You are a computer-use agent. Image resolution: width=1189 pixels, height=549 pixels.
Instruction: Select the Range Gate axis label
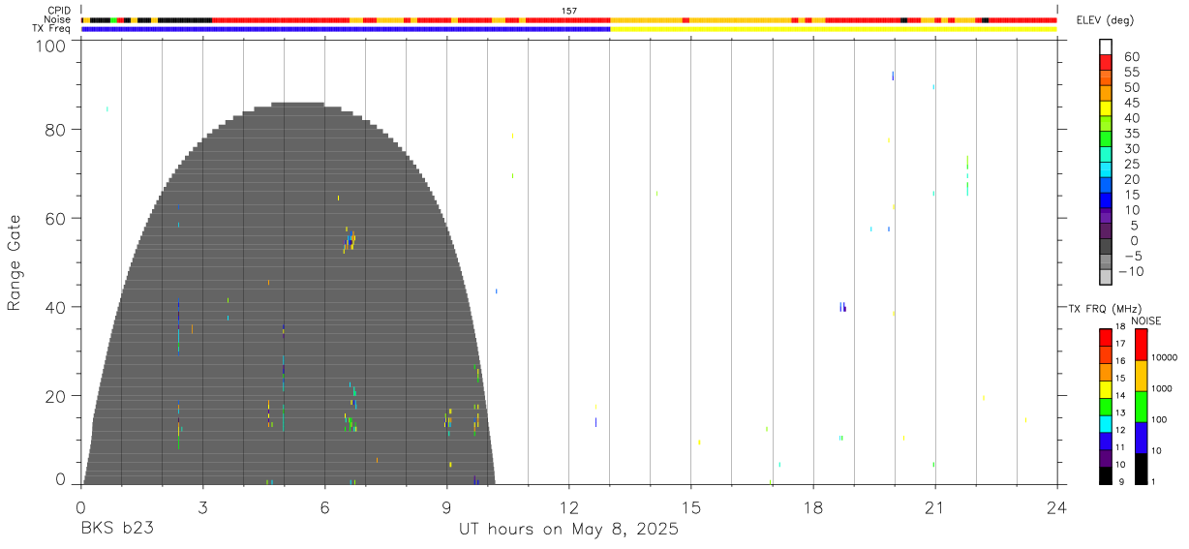point(15,263)
